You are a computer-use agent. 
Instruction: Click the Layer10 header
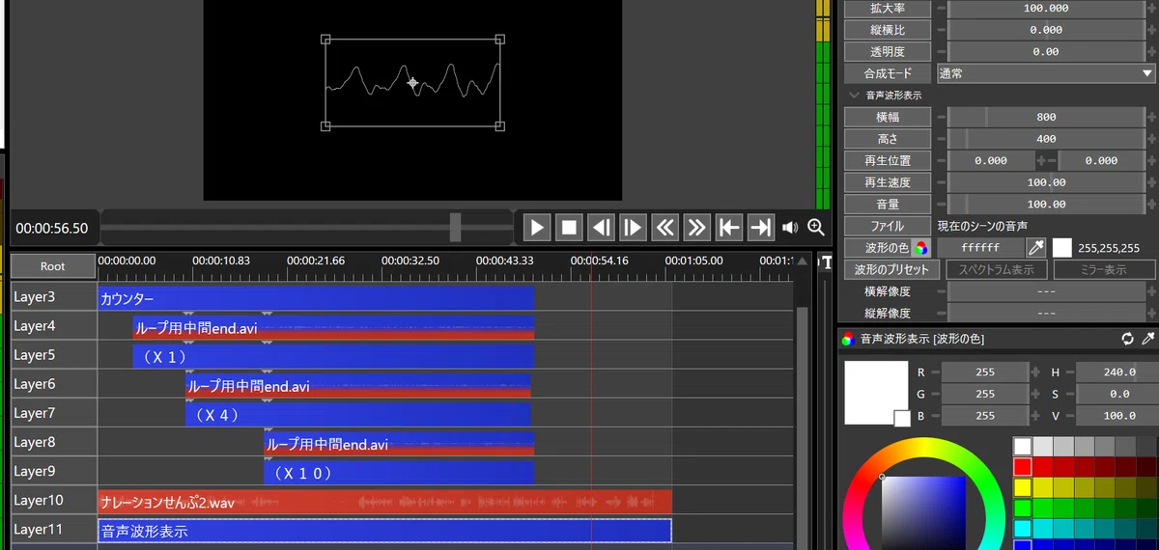[x=53, y=500]
